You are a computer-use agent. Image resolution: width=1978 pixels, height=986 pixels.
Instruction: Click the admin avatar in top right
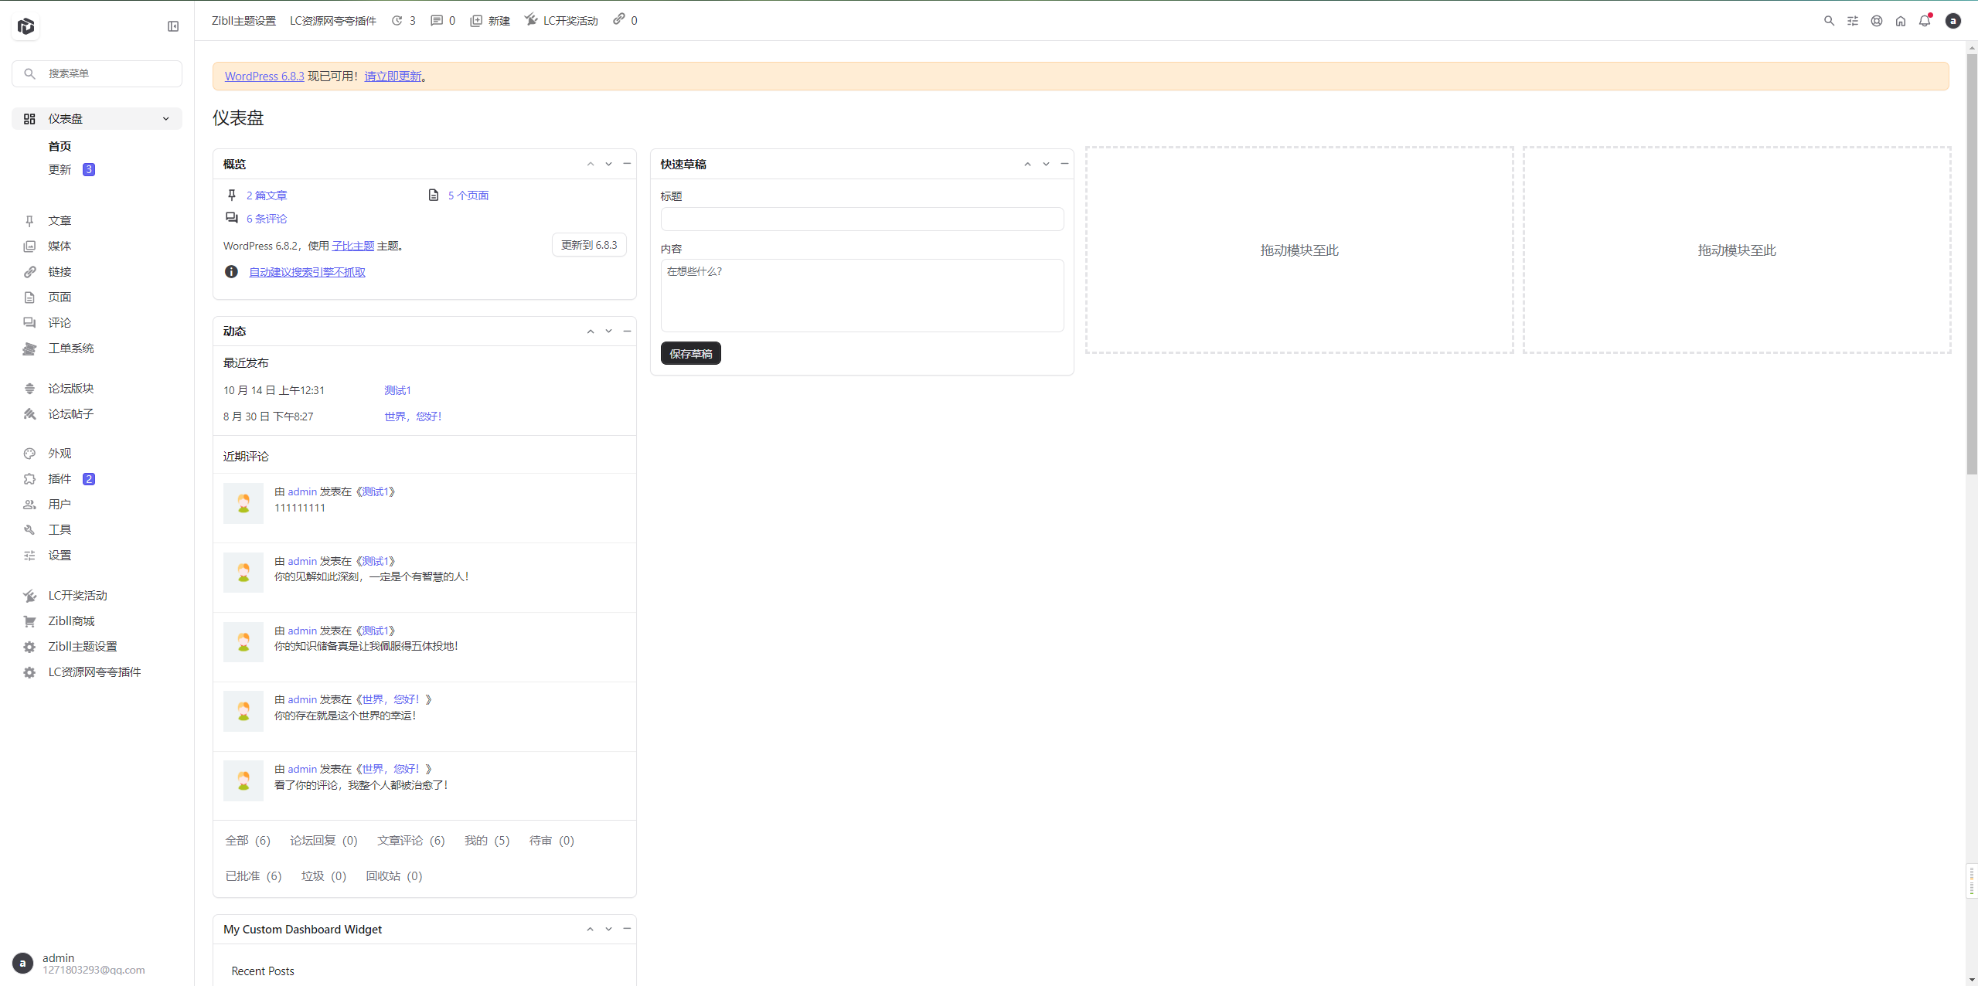coord(1953,21)
